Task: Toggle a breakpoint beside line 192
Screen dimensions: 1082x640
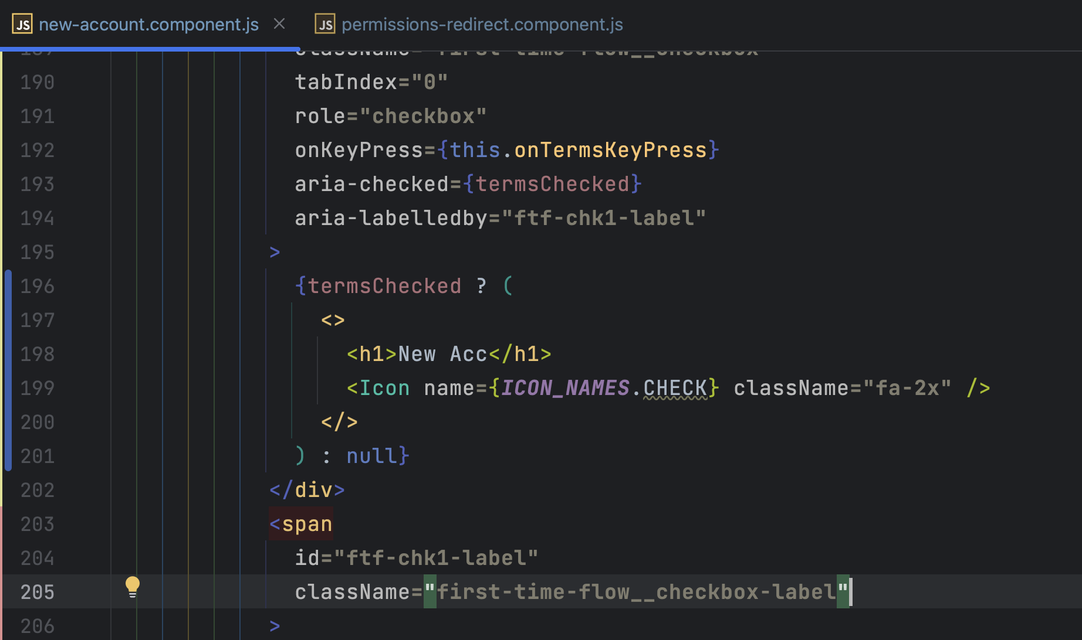Action: point(82,149)
